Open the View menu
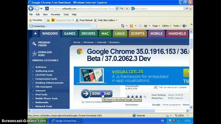The image size is (221, 124). coord(45,14)
